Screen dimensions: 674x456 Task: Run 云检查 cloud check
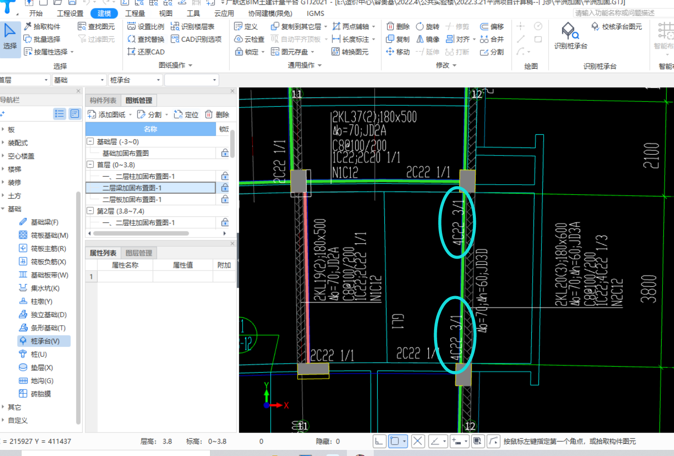[x=249, y=39]
